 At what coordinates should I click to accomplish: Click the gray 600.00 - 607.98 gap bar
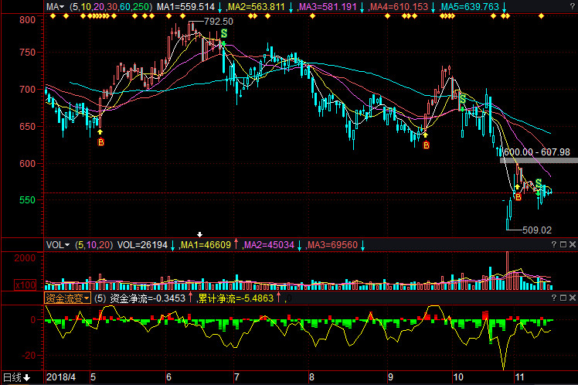click(x=538, y=160)
